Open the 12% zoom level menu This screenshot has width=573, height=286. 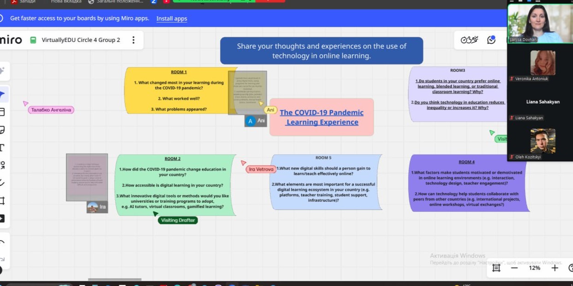tap(534, 268)
